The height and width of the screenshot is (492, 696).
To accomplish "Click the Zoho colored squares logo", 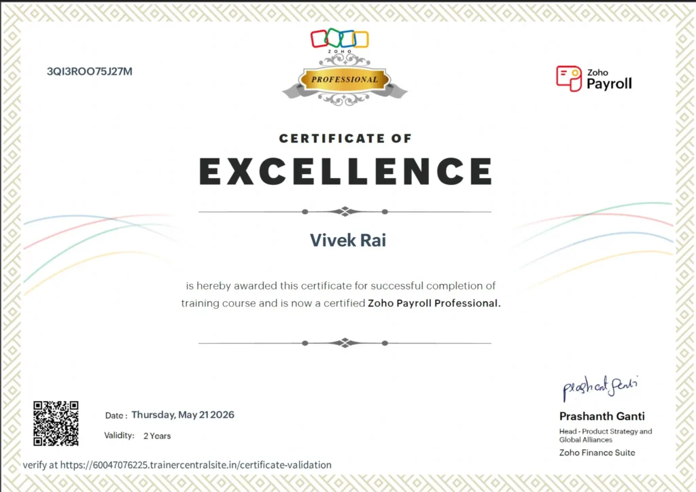I will 340,39.
